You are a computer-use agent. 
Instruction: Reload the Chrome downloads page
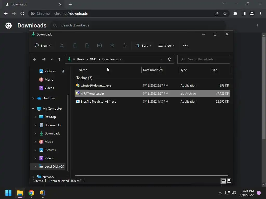click(x=22, y=13)
